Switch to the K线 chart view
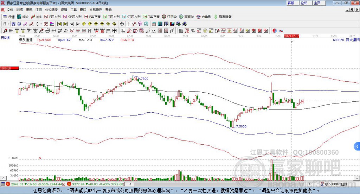The image size is (360, 194). click(x=36, y=17)
